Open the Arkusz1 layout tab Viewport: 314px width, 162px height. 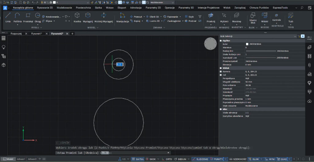(21, 159)
